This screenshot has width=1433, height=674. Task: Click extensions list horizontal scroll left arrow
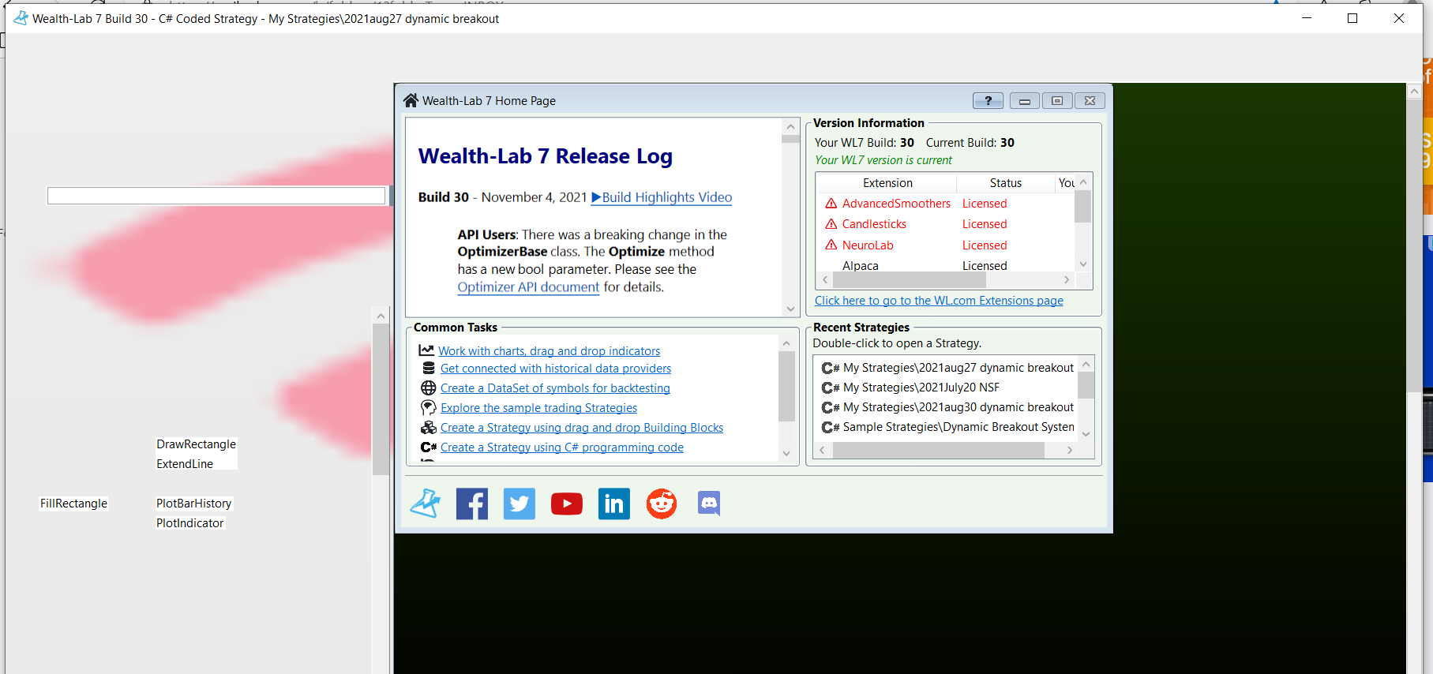coord(825,279)
